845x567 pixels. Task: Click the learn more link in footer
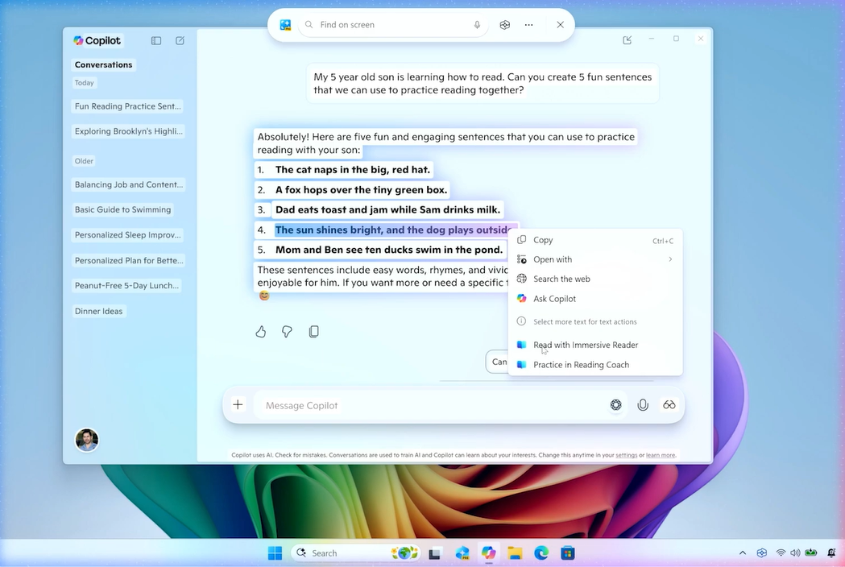(x=661, y=455)
